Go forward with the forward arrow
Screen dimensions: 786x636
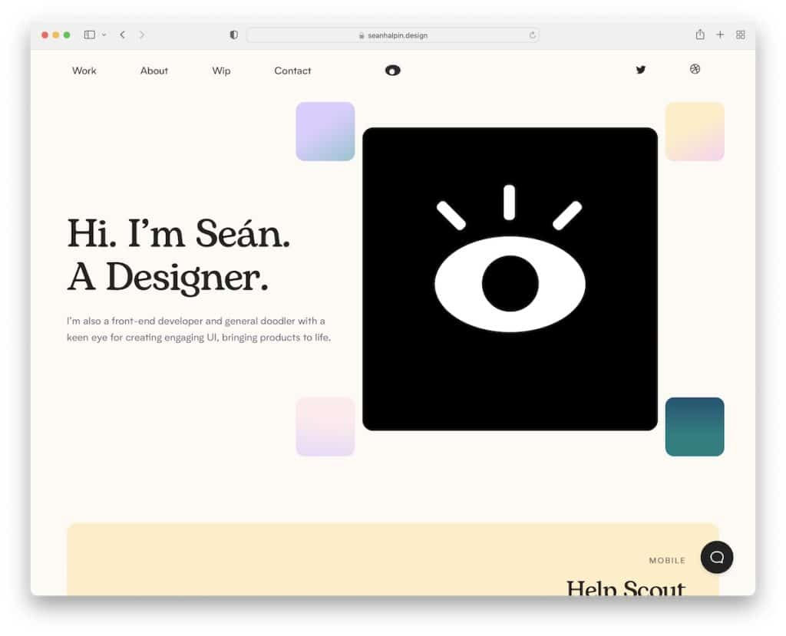click(142, 35)
